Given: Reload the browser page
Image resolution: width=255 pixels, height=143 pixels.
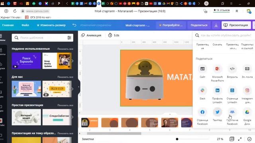Looking at the screenshot, I should click(x=15, y=11).
